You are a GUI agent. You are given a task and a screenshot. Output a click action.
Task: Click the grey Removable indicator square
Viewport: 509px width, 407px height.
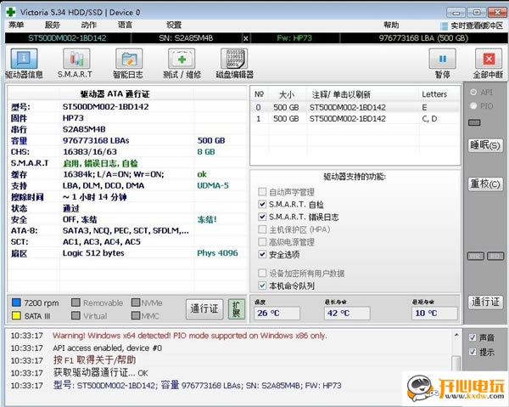pyautogui.click(x=76, y=302)
